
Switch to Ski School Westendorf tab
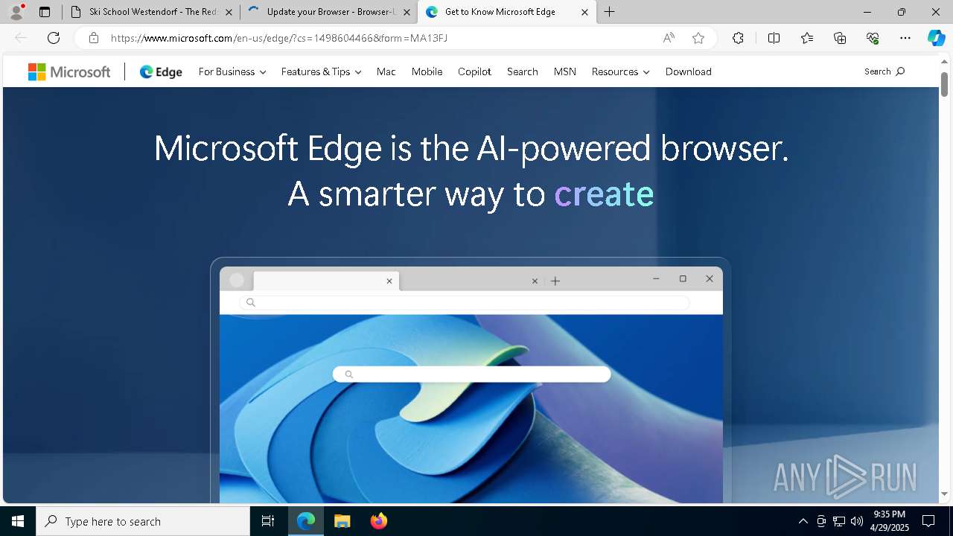click(x=150, y=12)
